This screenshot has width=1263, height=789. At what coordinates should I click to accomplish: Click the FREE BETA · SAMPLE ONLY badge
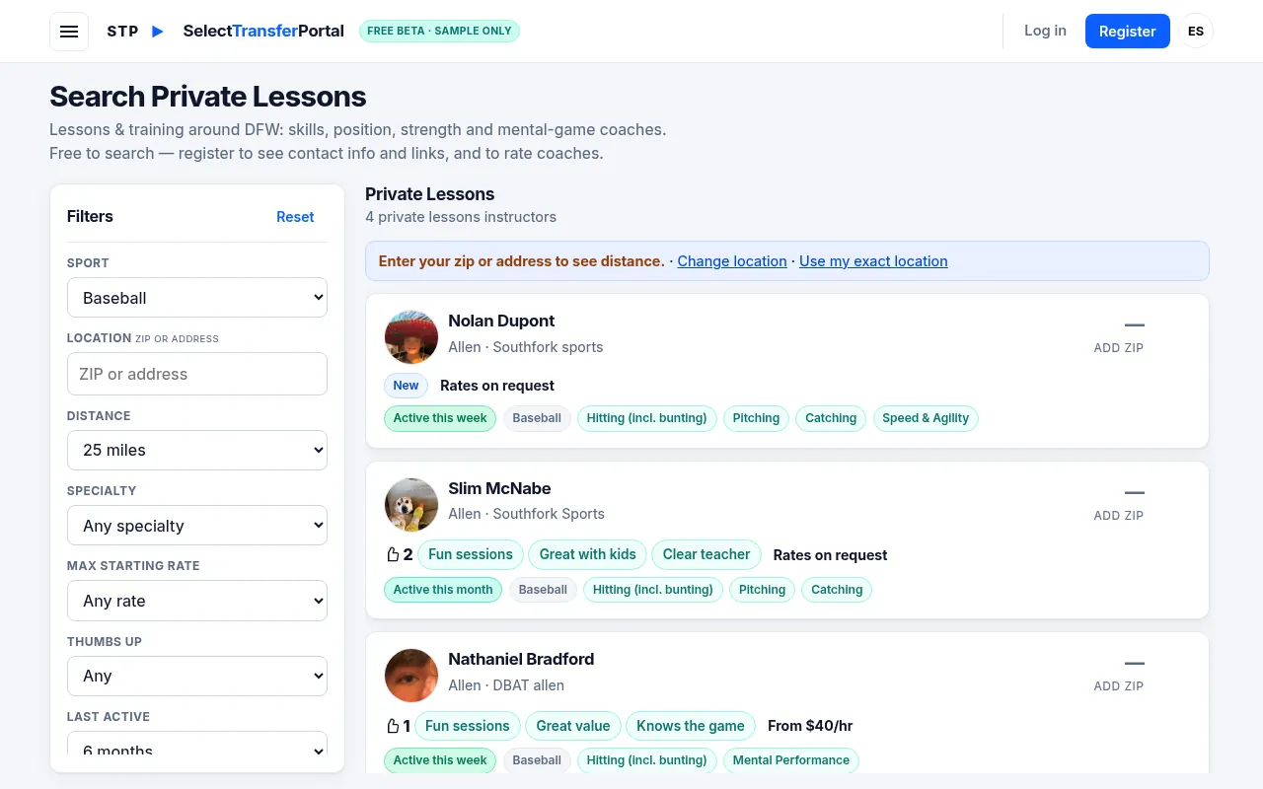point(439,31)
